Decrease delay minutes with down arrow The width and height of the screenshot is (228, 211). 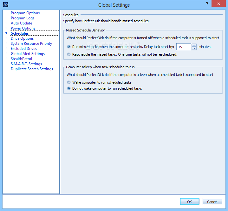[x=194, y=49]
